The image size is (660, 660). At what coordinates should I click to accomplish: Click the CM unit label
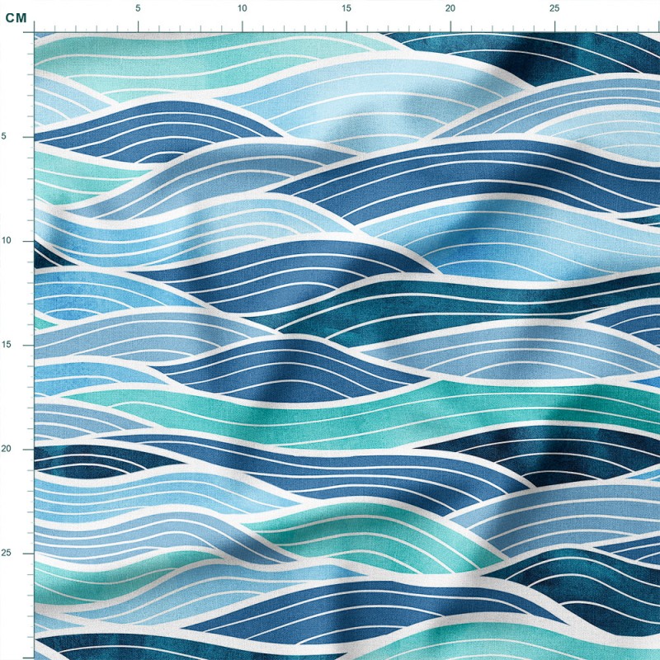(16, 17)
